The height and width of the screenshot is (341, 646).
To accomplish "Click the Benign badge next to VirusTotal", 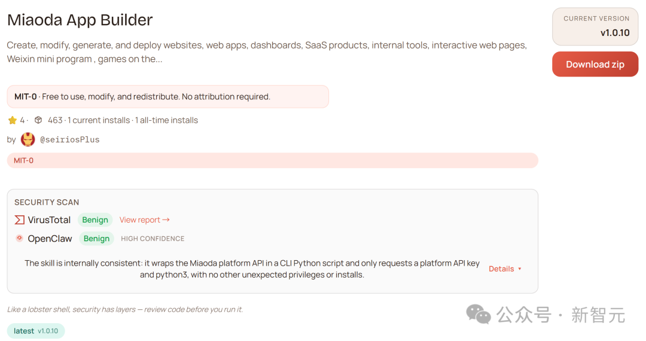I will (x=95, y=220).
